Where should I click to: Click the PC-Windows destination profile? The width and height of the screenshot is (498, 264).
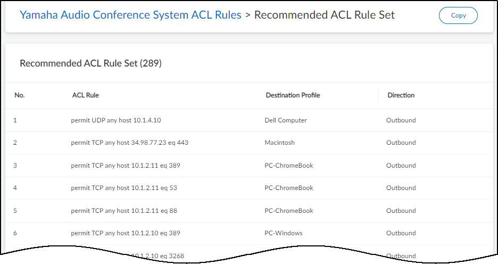click(284, 233)
